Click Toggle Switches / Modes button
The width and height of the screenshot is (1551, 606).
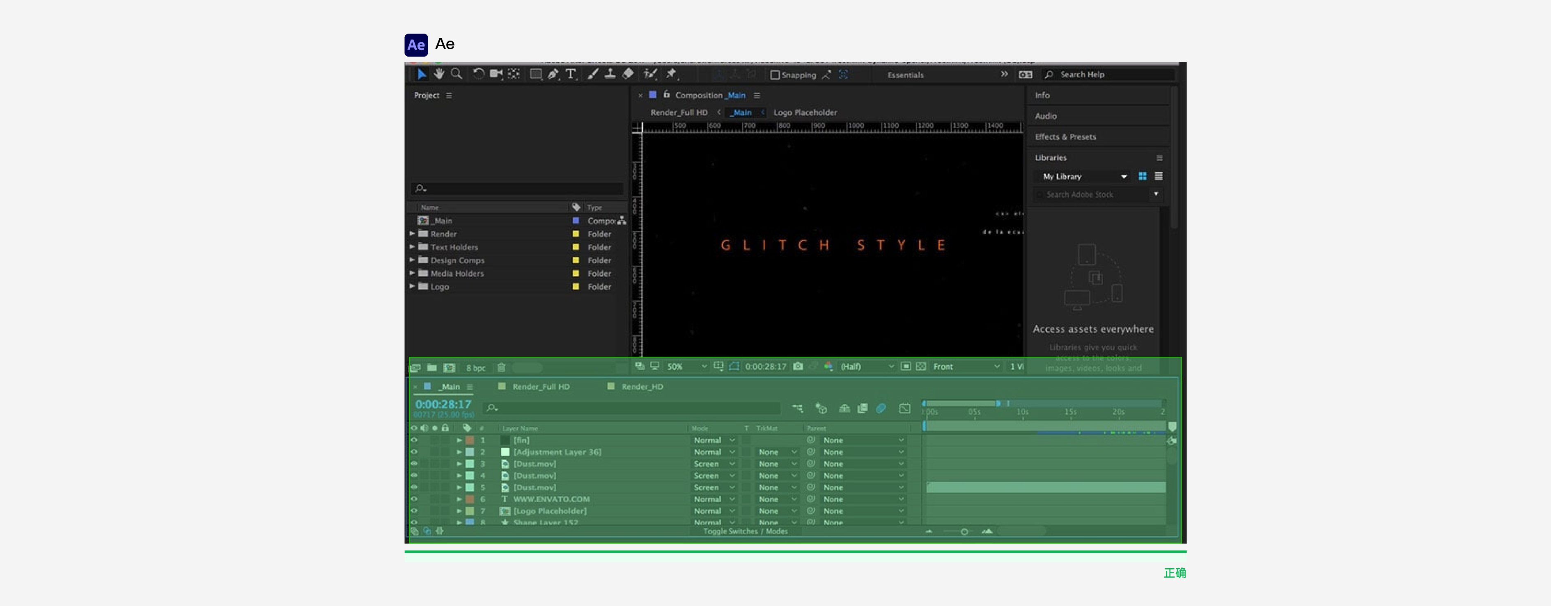point(745,531)
